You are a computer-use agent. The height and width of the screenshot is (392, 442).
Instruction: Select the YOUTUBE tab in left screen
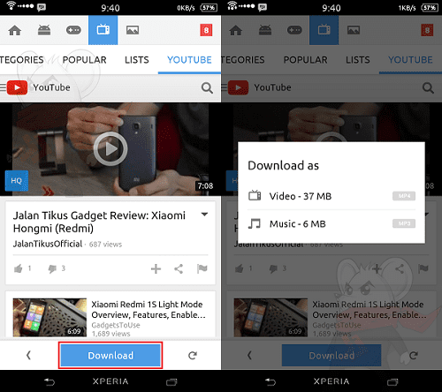click(189, 60)
